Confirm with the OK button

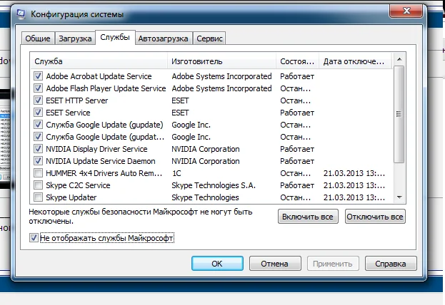(x=216, y=264)
